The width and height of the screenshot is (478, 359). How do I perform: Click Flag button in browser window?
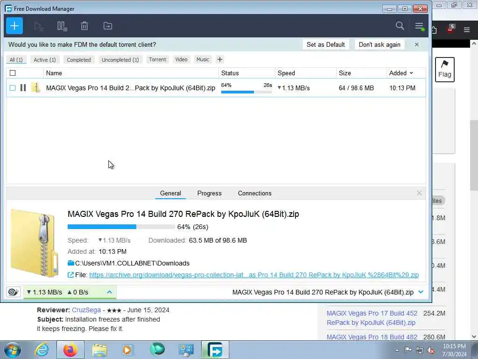445,69
